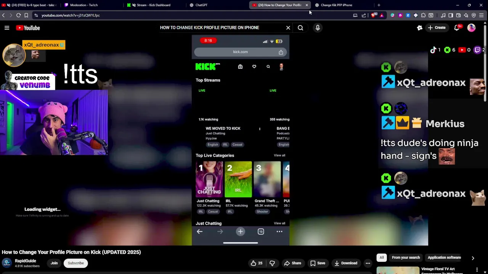Click the sparkle icon left of Create
488x274 pixels.
[419, 28]
